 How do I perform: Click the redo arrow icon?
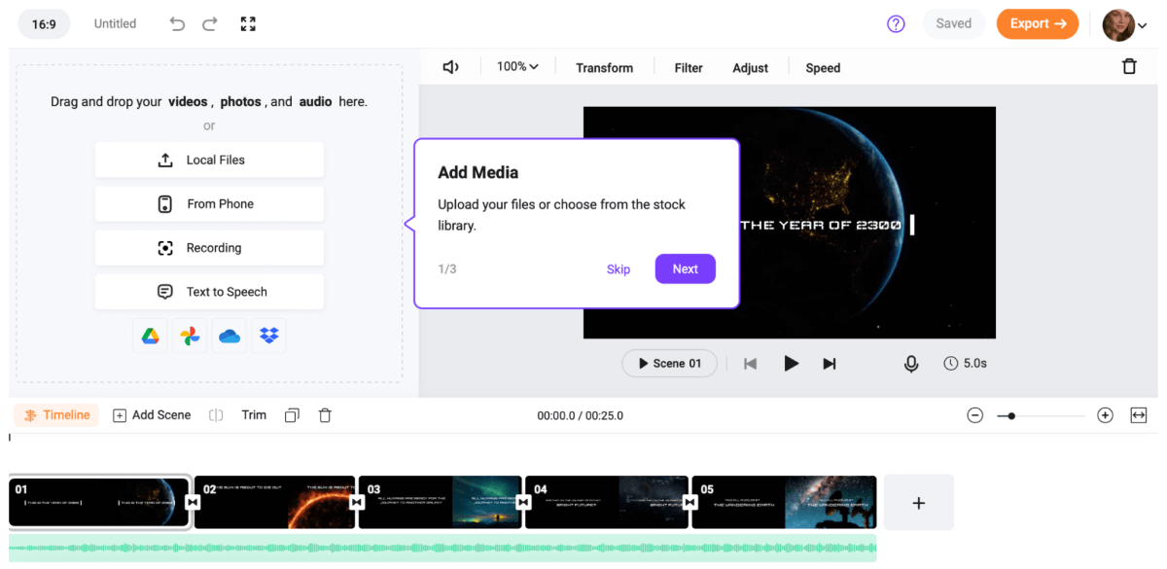tap(211, 24)
